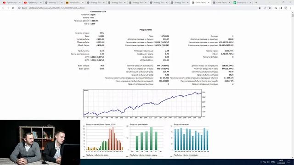The image size is (294, 165).
Task: Switch to the second YouTube tab
Action: coord(33,3)
